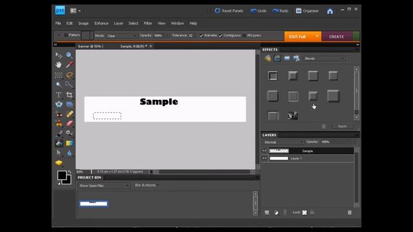413x232 pixels.
Task: Select the Eyedropper tool
Action: coord(69,64)
